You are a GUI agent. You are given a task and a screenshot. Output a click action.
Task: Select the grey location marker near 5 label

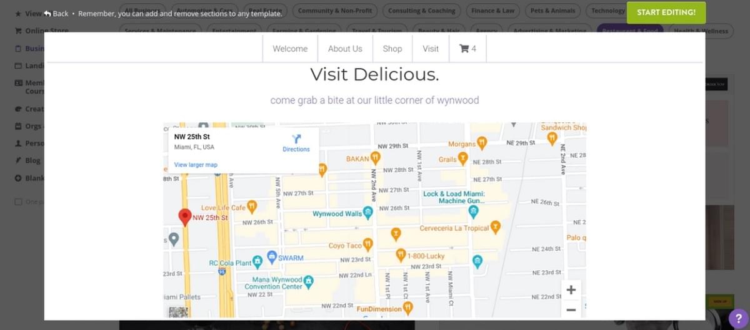tap(174, 239)
